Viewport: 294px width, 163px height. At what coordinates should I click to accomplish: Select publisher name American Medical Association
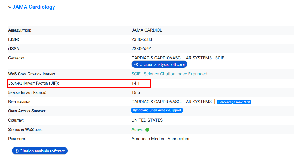point(161,139)
